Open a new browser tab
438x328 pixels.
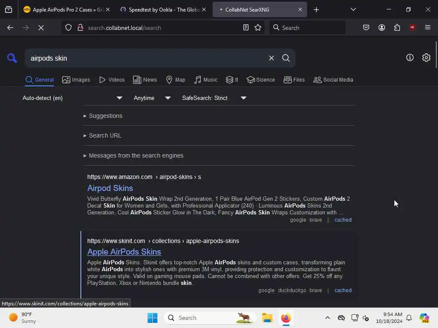click(x=316, y=10)
